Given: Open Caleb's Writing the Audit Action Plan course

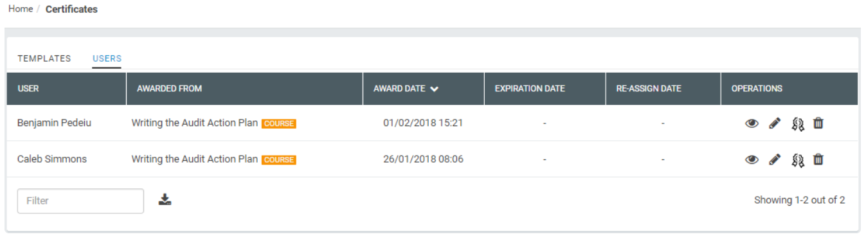Looking at the screenshot, I should coord(195,159).
